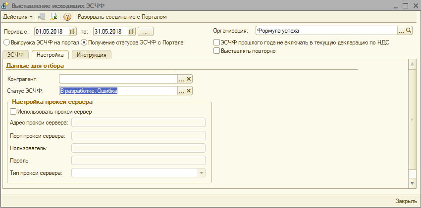Open the Инструкция tab
This screenshot has height=208, width=421.
click(x=92, y=55)
